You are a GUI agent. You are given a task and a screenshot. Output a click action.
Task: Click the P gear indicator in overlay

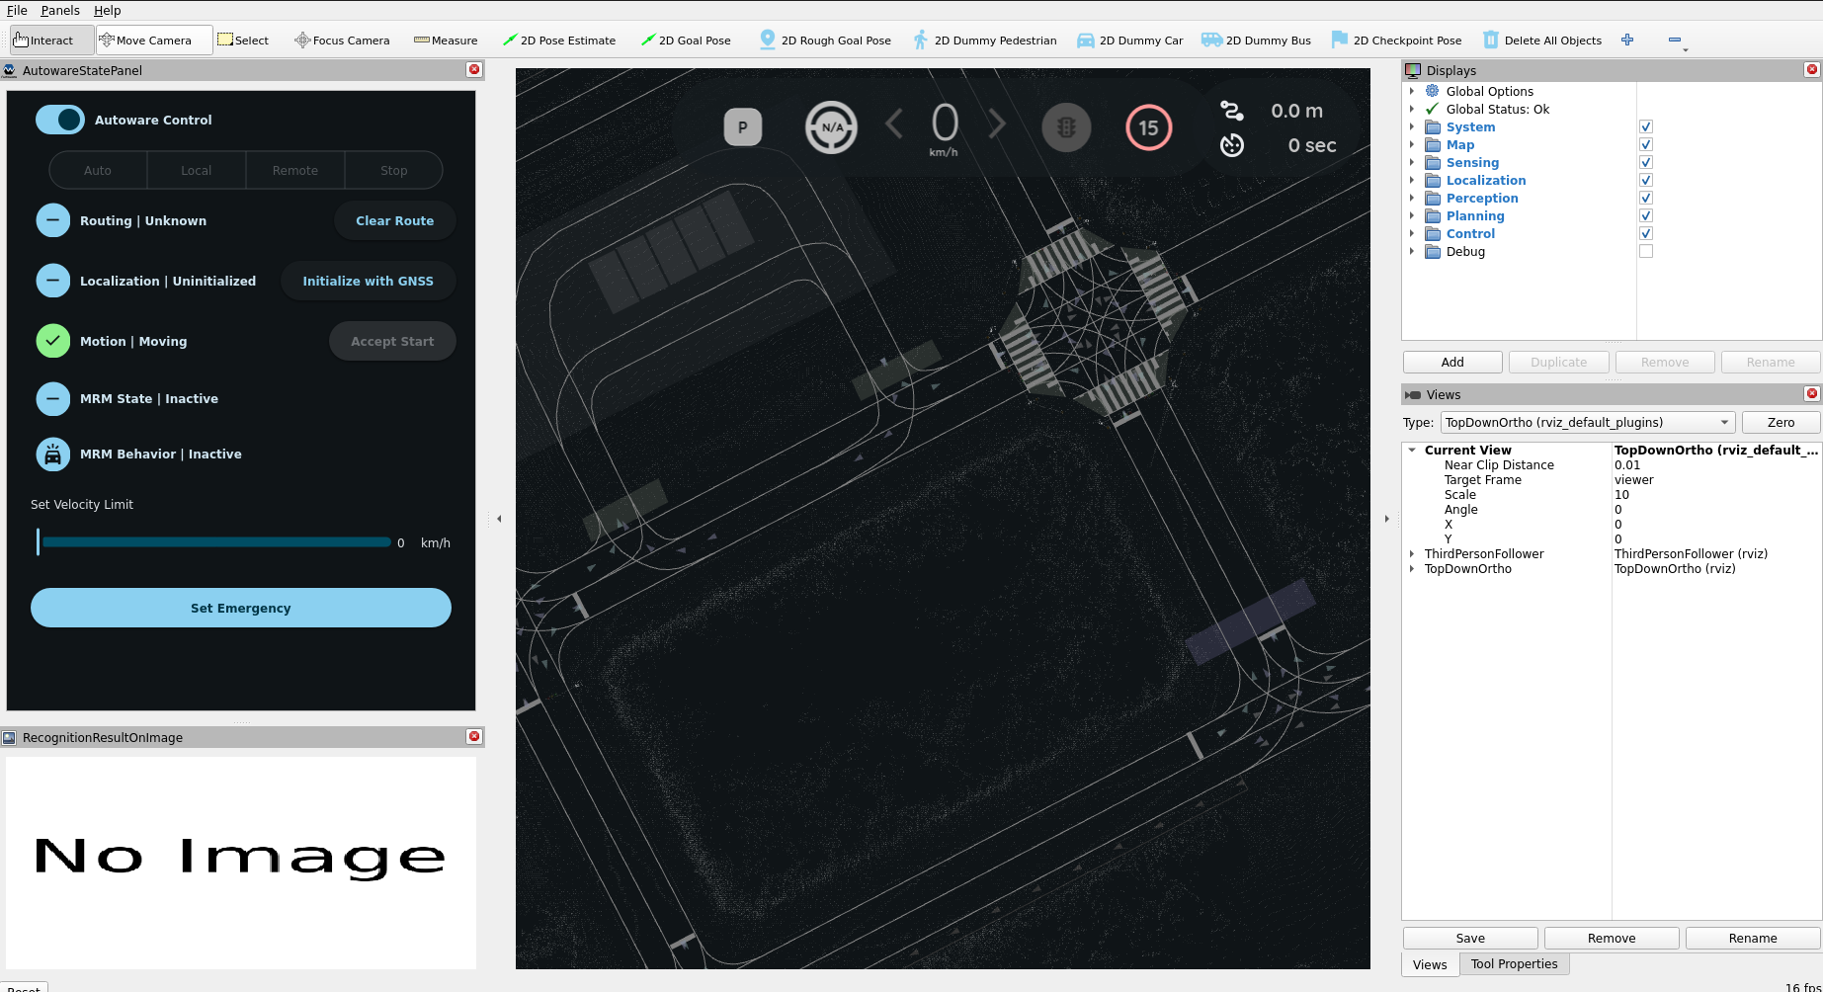(x=743, y=127)
